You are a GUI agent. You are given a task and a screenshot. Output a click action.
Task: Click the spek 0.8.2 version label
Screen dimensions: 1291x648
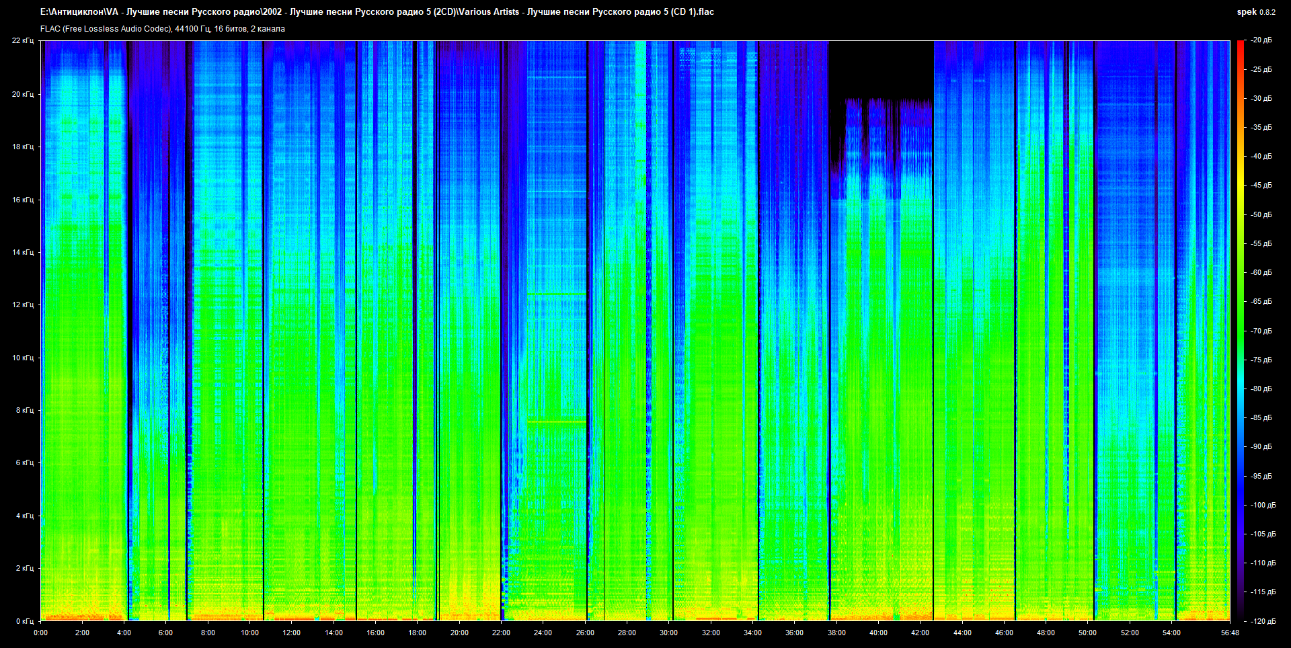point(1255,12)
